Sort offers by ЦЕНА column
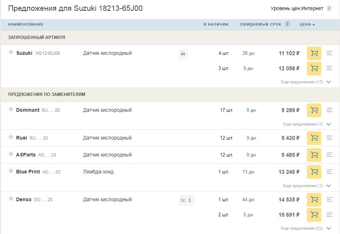340x234 pixels. coord(307,24)
